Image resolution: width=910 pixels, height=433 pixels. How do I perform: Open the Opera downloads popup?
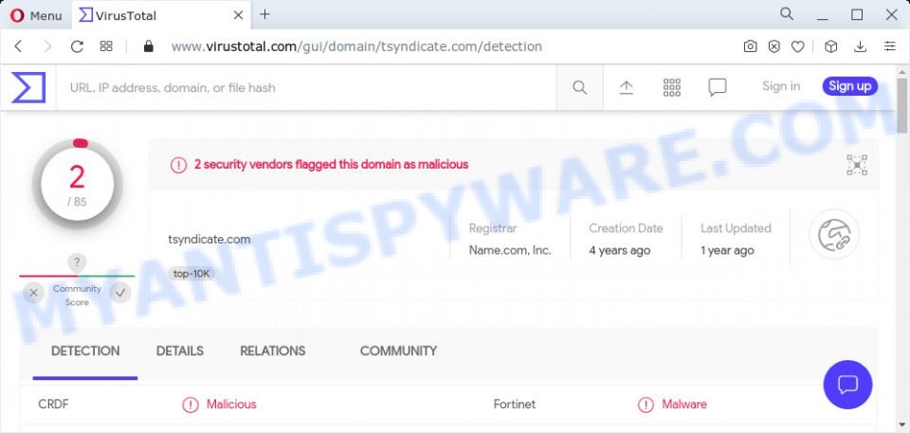[861, 46]
